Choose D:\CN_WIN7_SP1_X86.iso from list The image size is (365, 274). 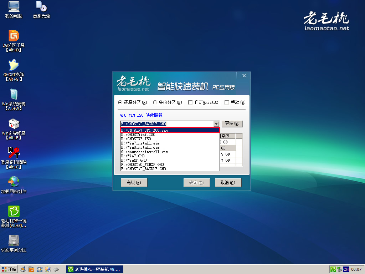tap(170, 130)
